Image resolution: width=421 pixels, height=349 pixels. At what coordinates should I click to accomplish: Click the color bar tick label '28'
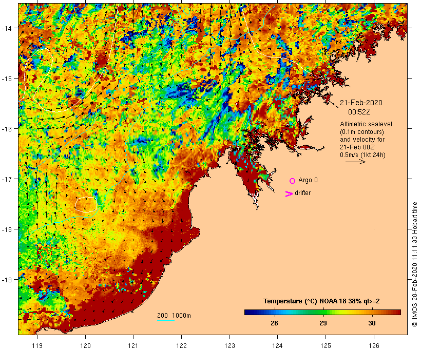(274, 323)
